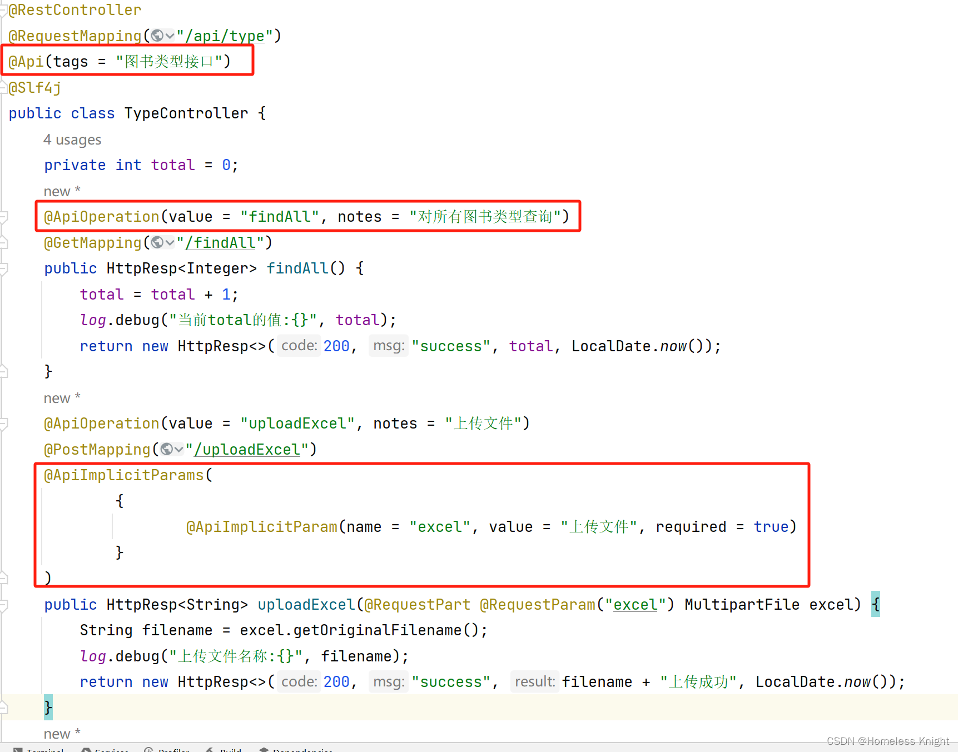Click the "result:" parameter hint
Screen dimensions: 958x752
click(x=535, y=681)
